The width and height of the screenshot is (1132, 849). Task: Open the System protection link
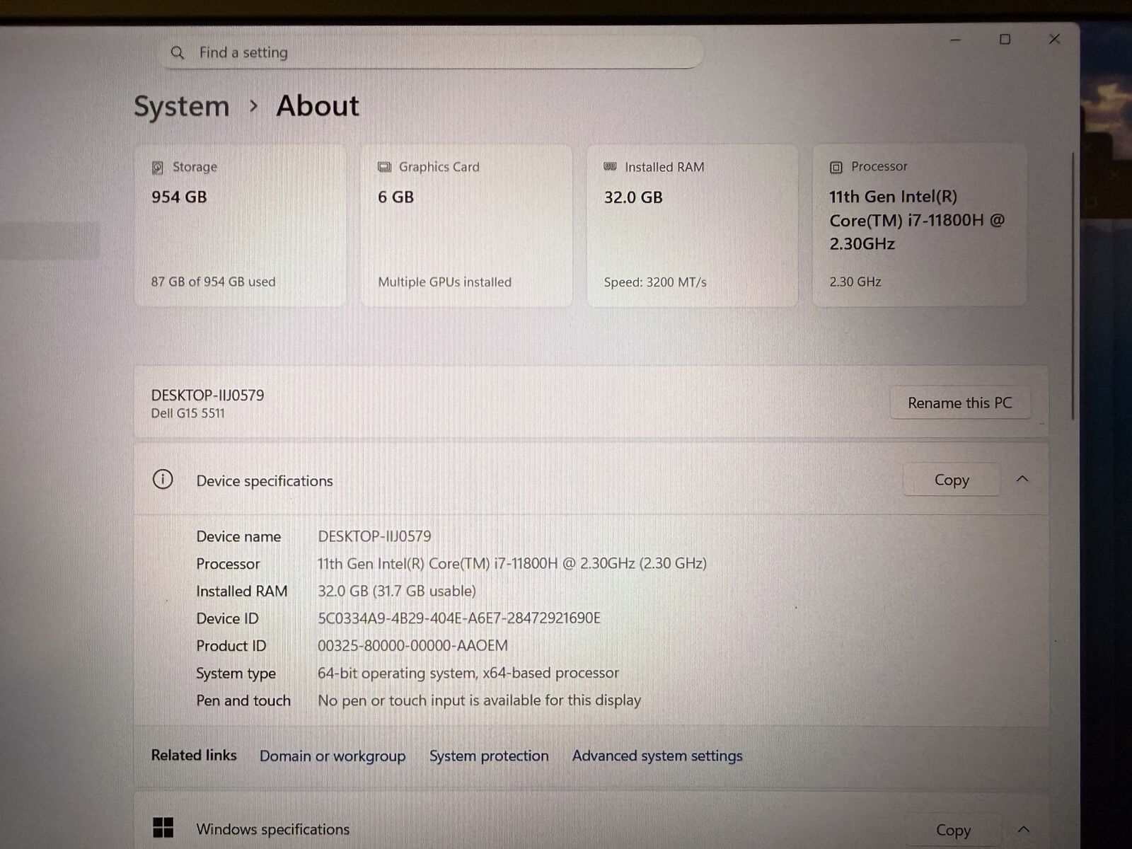click(489, 756)
